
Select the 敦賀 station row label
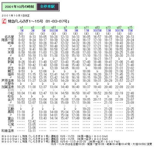(11, 62)
